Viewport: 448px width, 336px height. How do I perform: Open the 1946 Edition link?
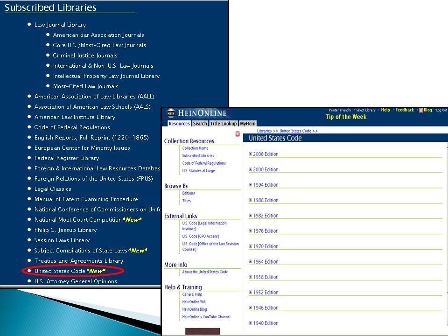click(266, 308)
